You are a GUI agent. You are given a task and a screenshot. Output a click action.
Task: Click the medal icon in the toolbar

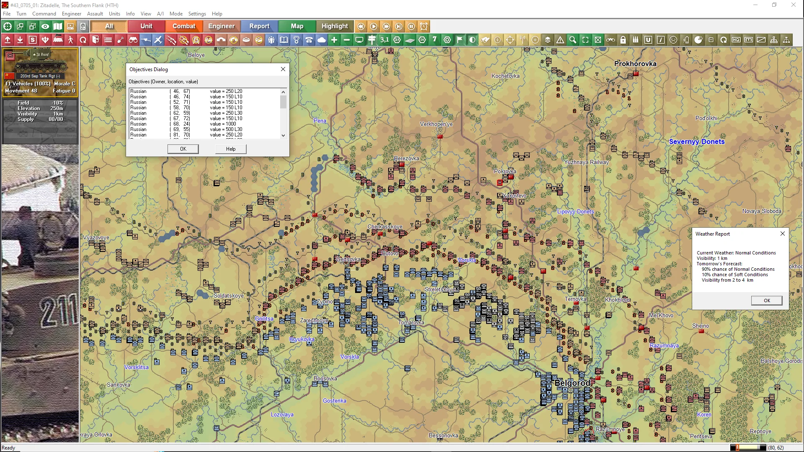[296, 40]
